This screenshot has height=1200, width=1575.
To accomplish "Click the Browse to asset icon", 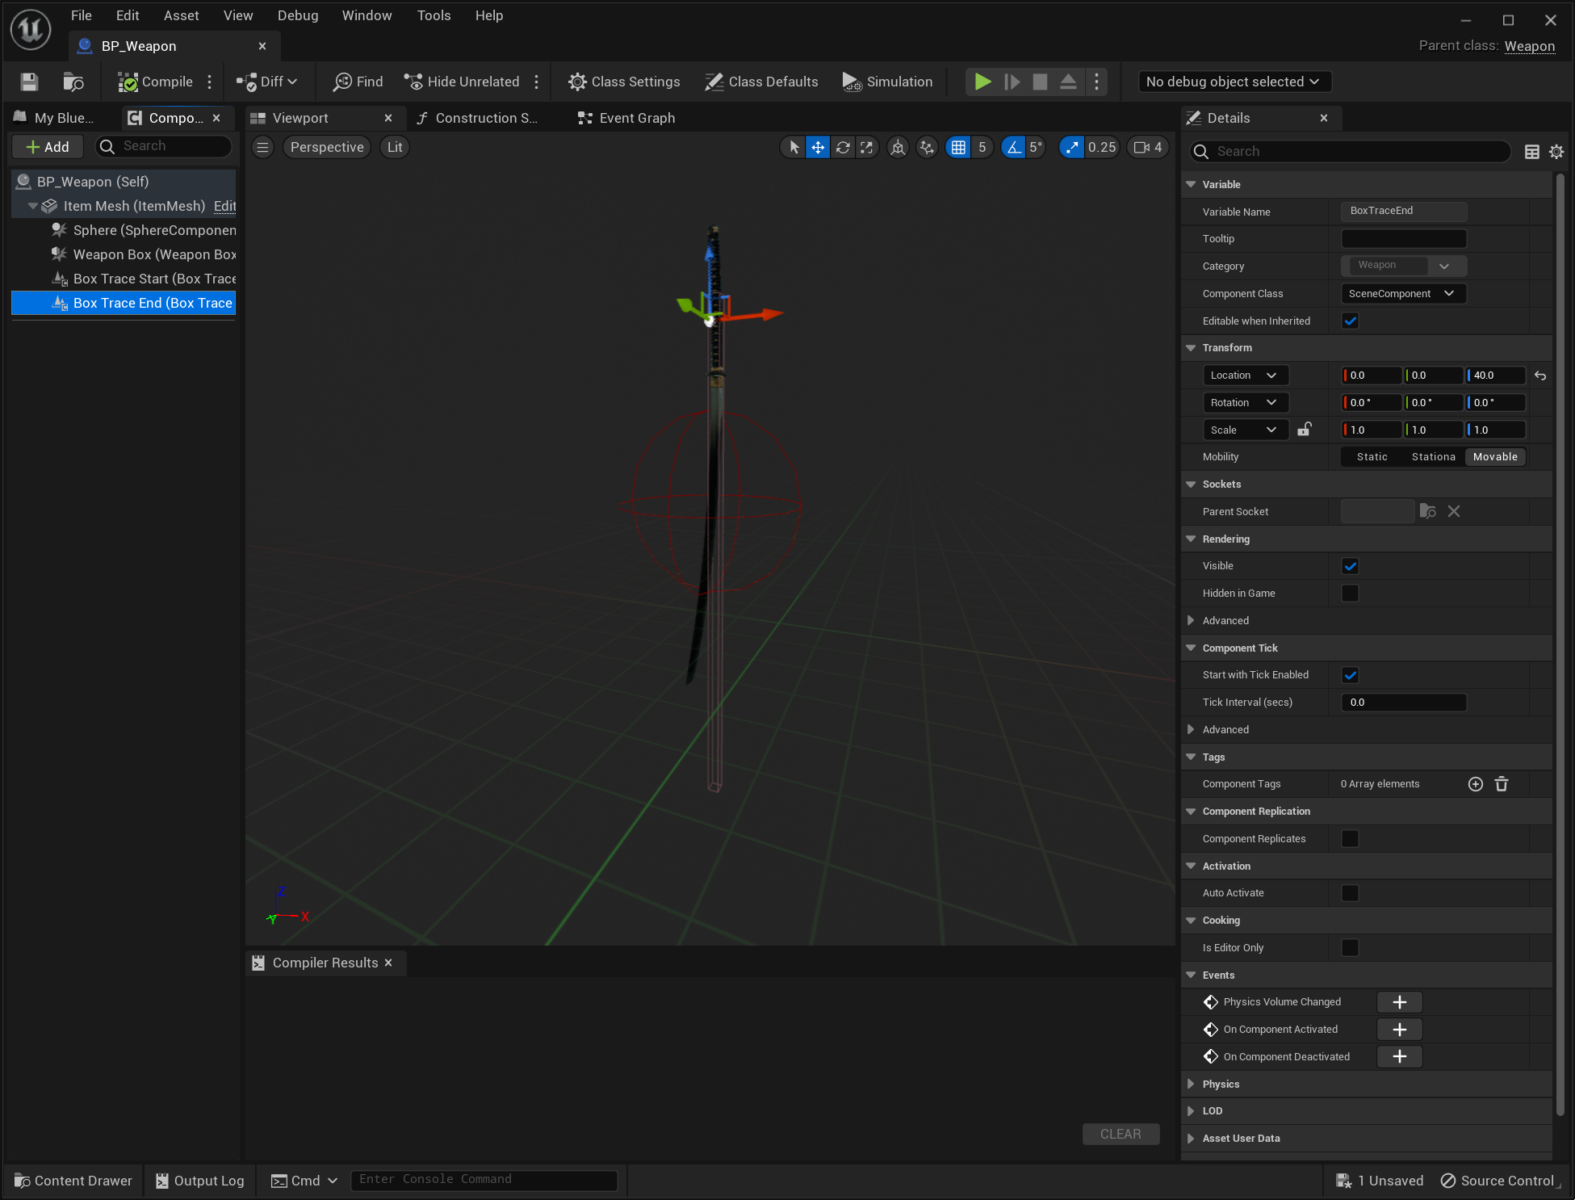I will 73,82.
